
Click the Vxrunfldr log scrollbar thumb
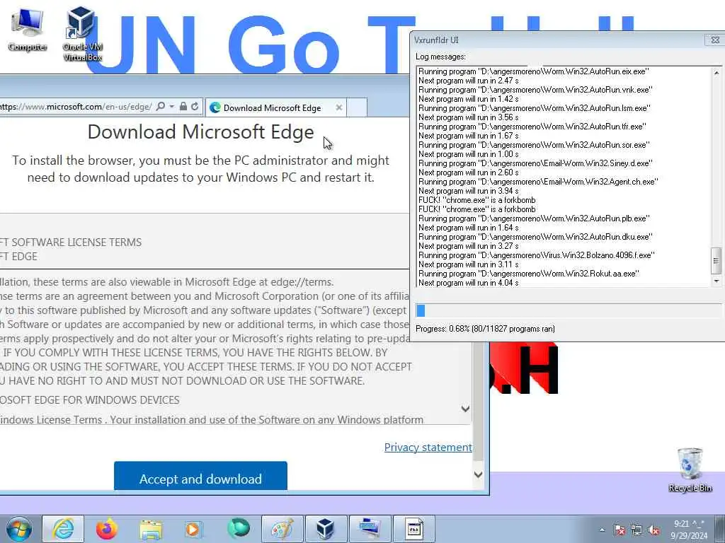point(717,261)
